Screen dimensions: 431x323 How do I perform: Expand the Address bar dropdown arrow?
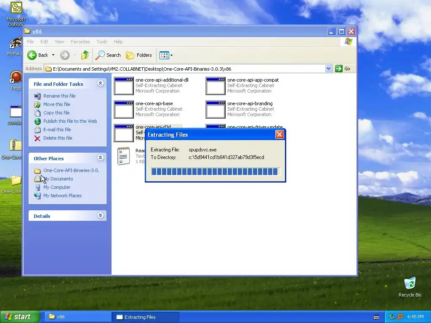click(328, 69)
